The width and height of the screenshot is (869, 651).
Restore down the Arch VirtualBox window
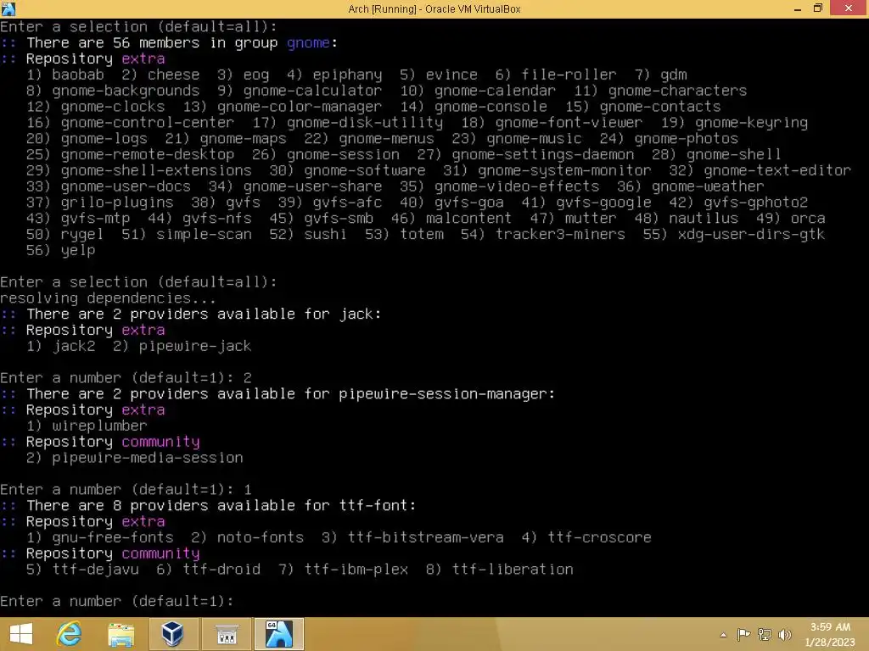click(818, 8)
